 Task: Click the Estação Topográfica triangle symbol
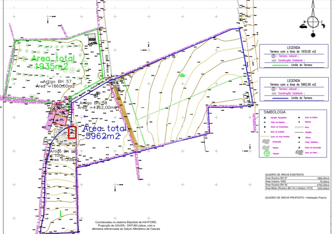pyautogui.click(x=265, y=118)
